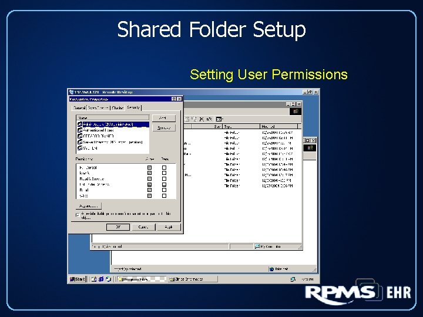Screen dimensions: 423x317
Task: Sort by the Size column header
Action: click(x=207, y=126)
